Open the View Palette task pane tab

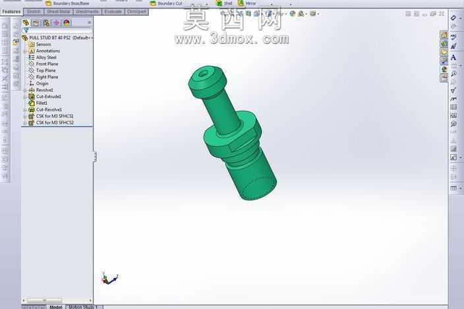coord(444,61)
